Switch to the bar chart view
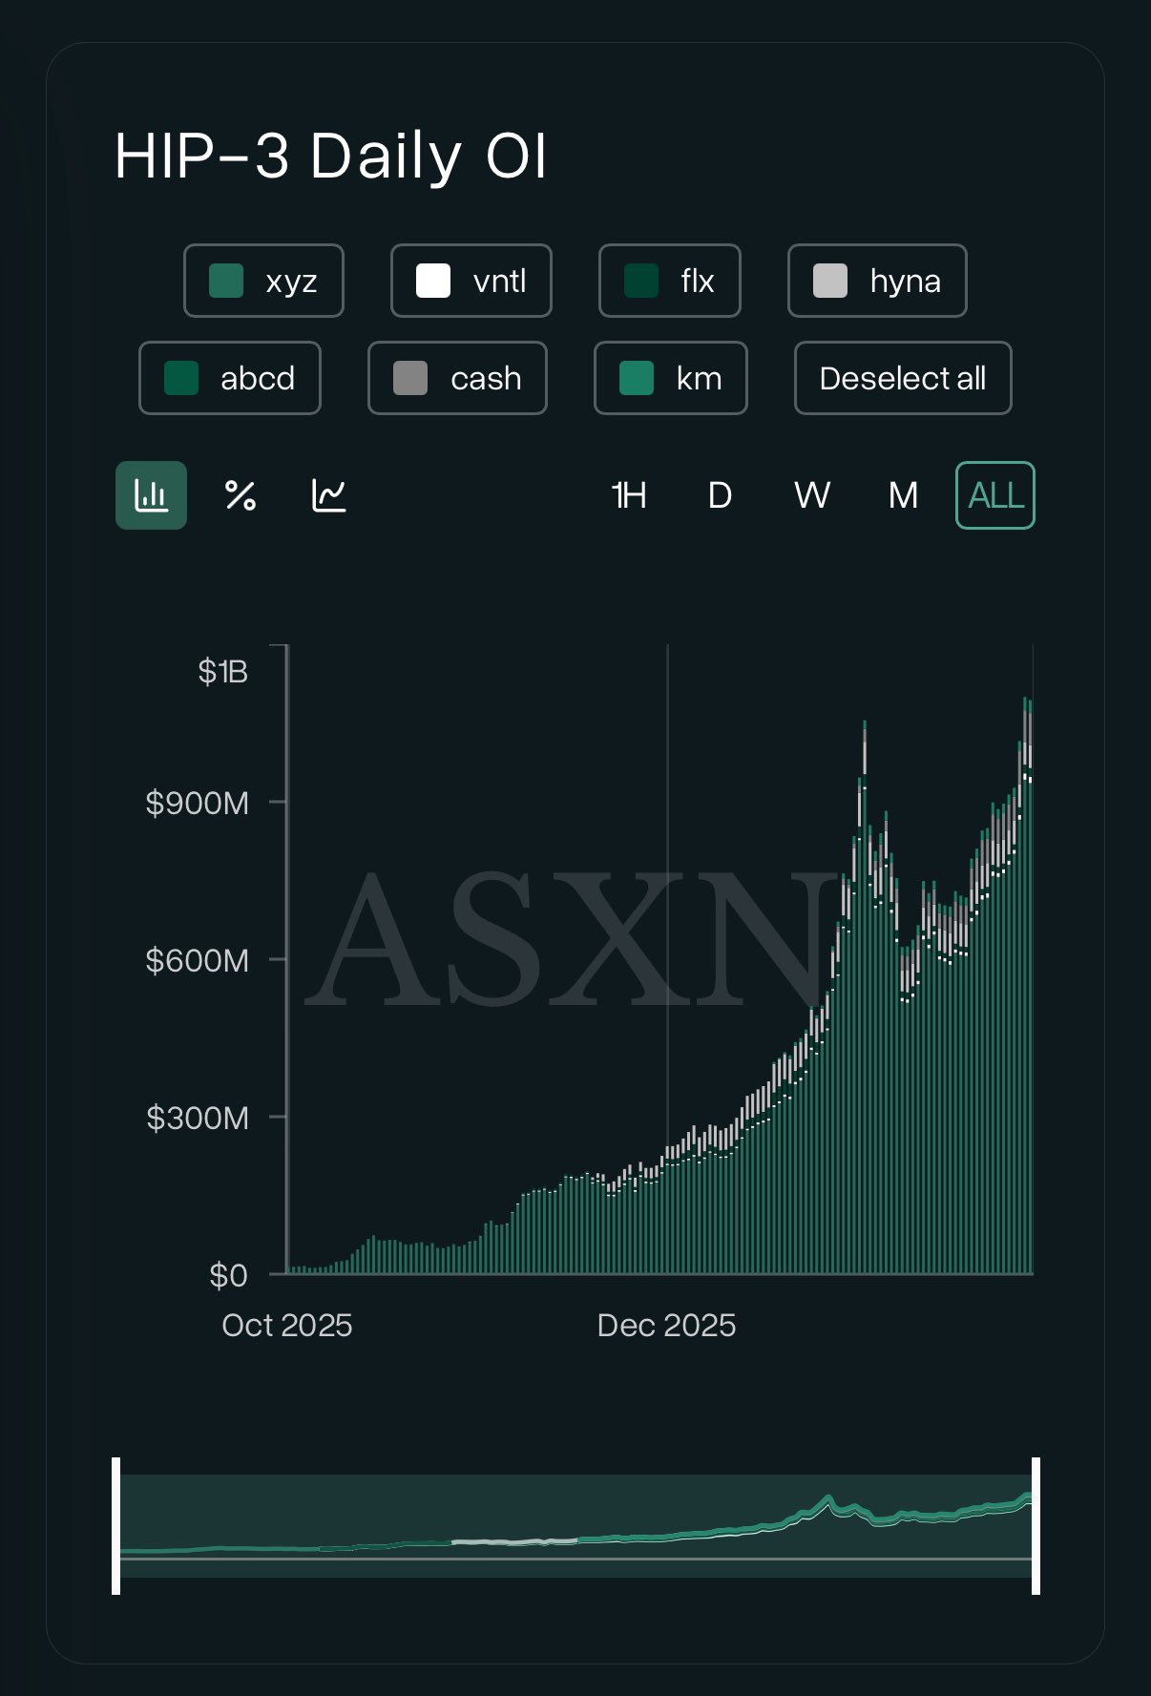Viewport: 1151px width, 1696px height. [151, 495]
